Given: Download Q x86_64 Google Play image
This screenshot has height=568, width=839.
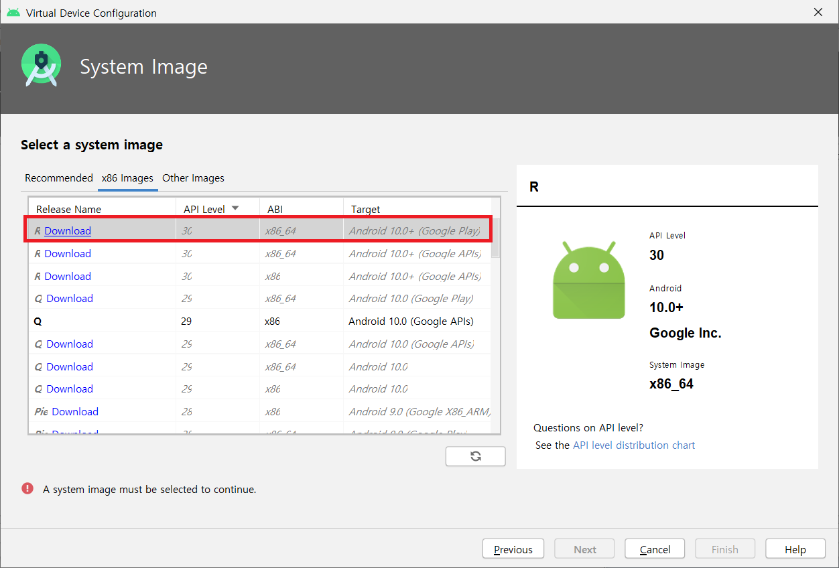Looking at the screenshot, I should coord(70,299).
